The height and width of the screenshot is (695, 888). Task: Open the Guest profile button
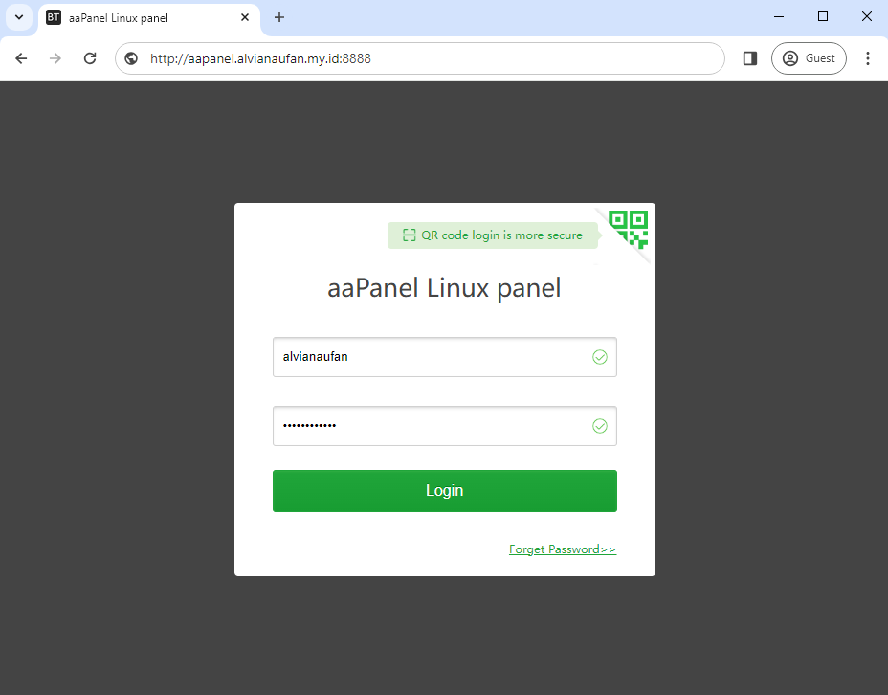[809, 58]
